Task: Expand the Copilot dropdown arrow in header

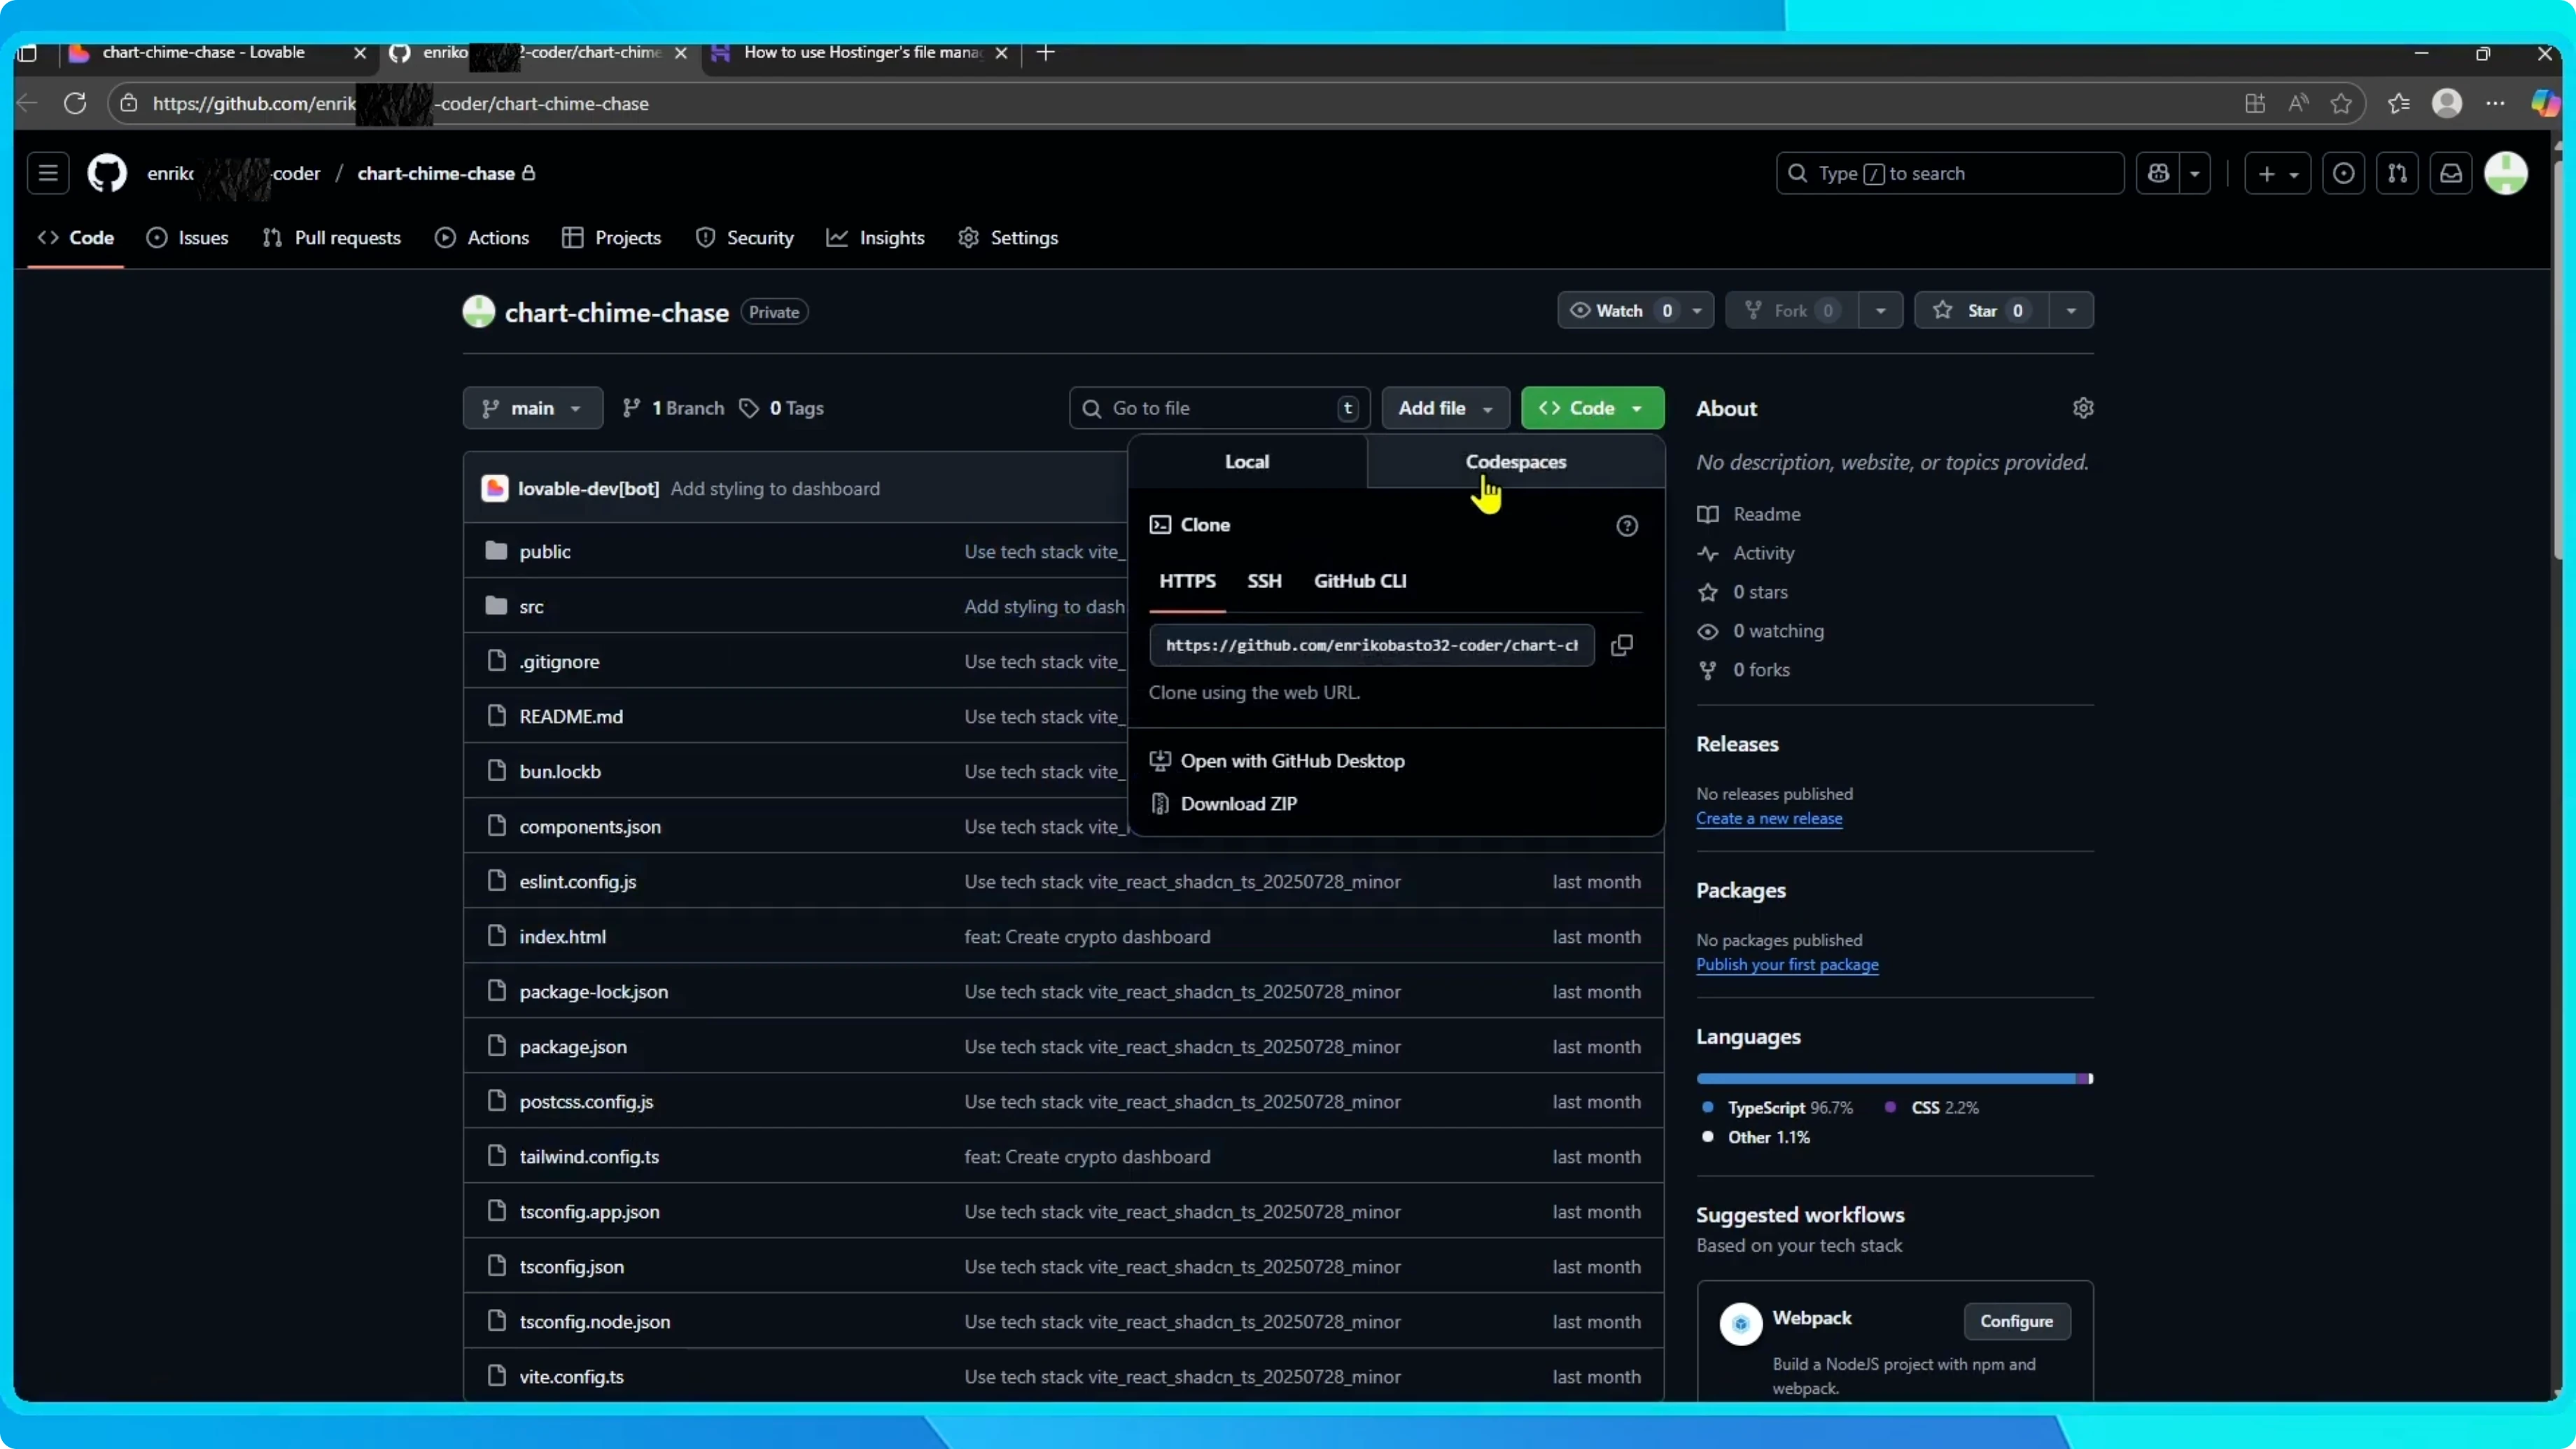Action: [2195, 173]
